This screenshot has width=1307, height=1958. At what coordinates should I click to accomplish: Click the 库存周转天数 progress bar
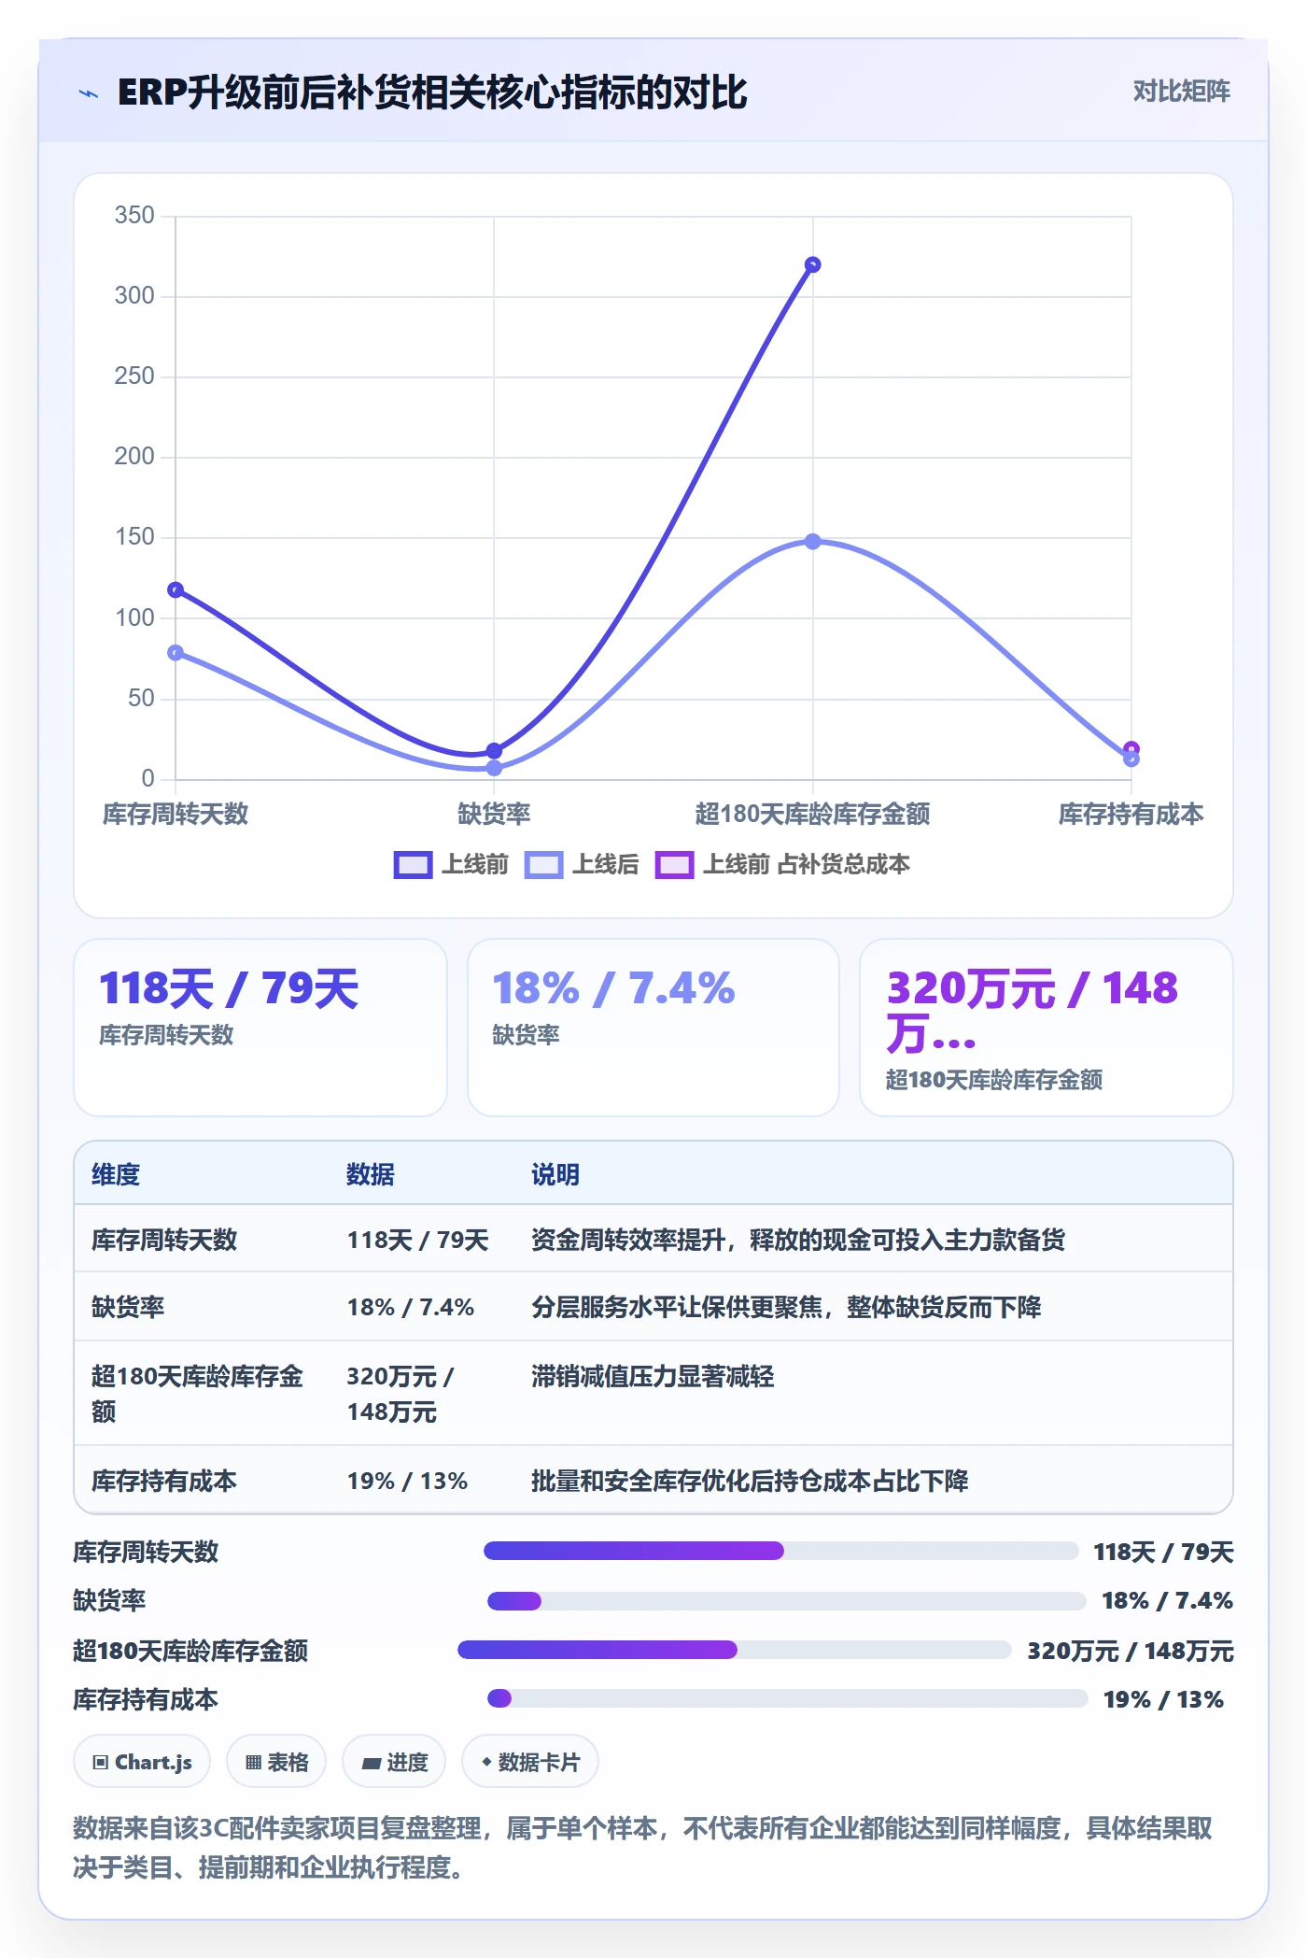[780, 1551]
